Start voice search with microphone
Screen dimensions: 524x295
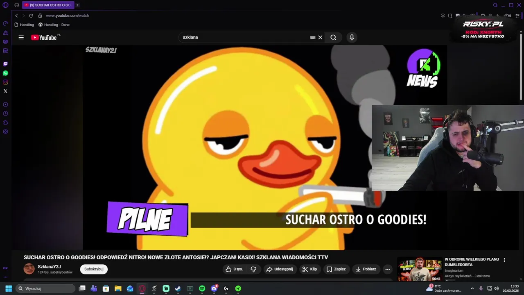pos(352,37)
